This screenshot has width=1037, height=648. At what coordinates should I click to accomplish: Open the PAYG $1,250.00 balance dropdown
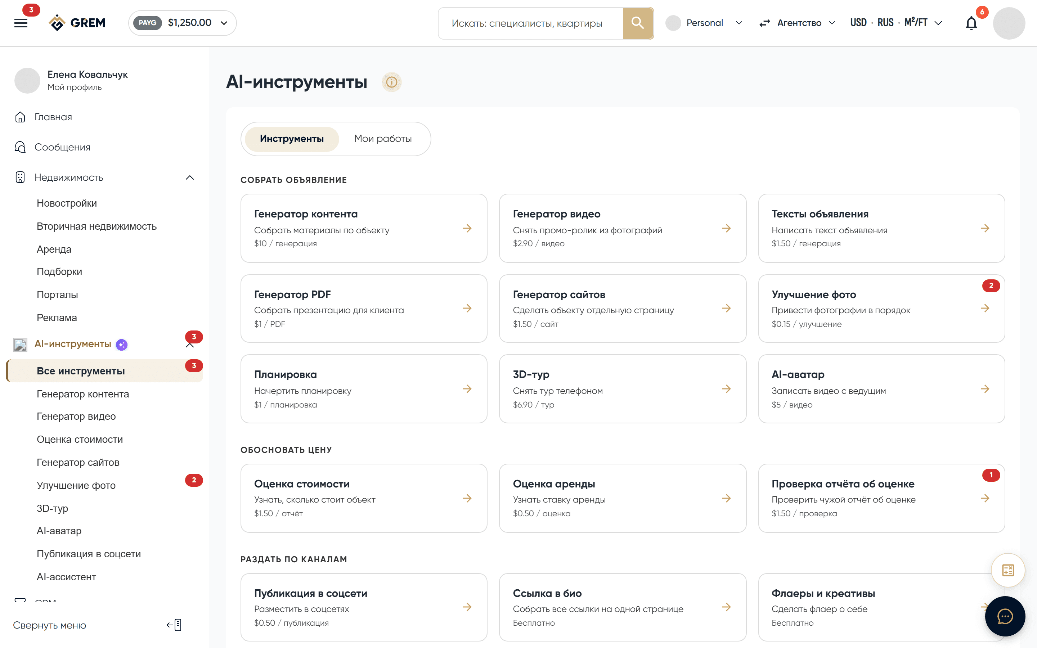tap(182, 23)
